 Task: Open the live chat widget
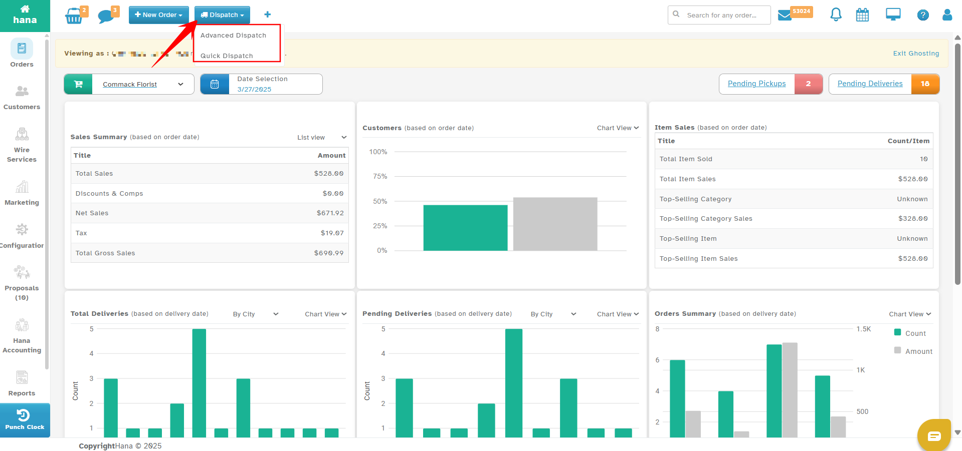[934, 435]
